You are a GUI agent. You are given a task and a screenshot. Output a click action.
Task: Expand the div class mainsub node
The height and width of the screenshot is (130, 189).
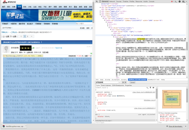100,13
